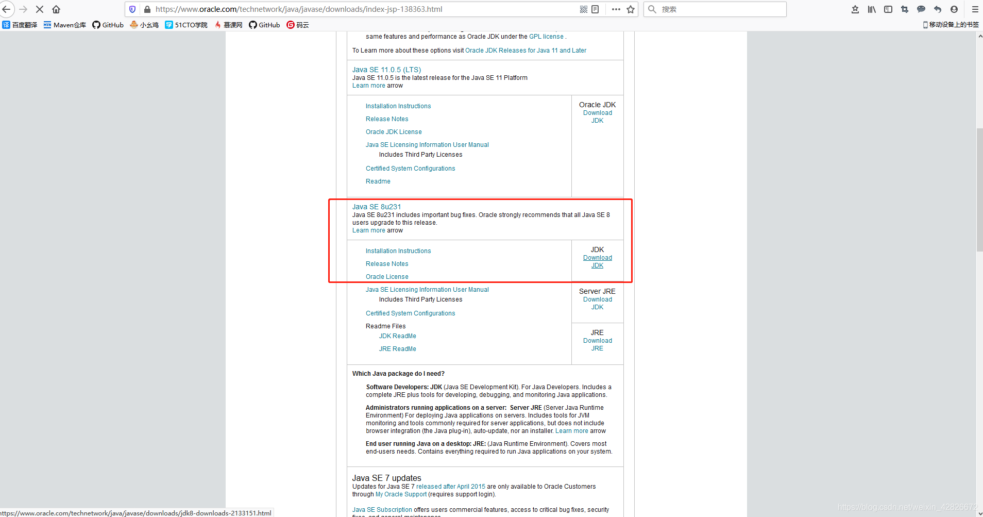Viewport: 983px width, 517px height.
Task: Open My Oracle Support link
Action: [x=401, y=494]
